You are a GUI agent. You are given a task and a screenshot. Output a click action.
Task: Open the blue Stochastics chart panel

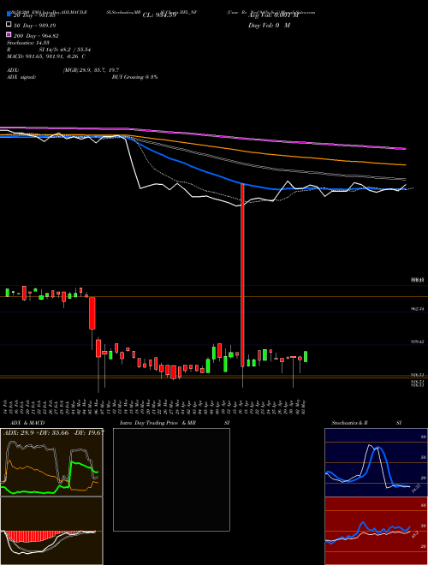376,462
